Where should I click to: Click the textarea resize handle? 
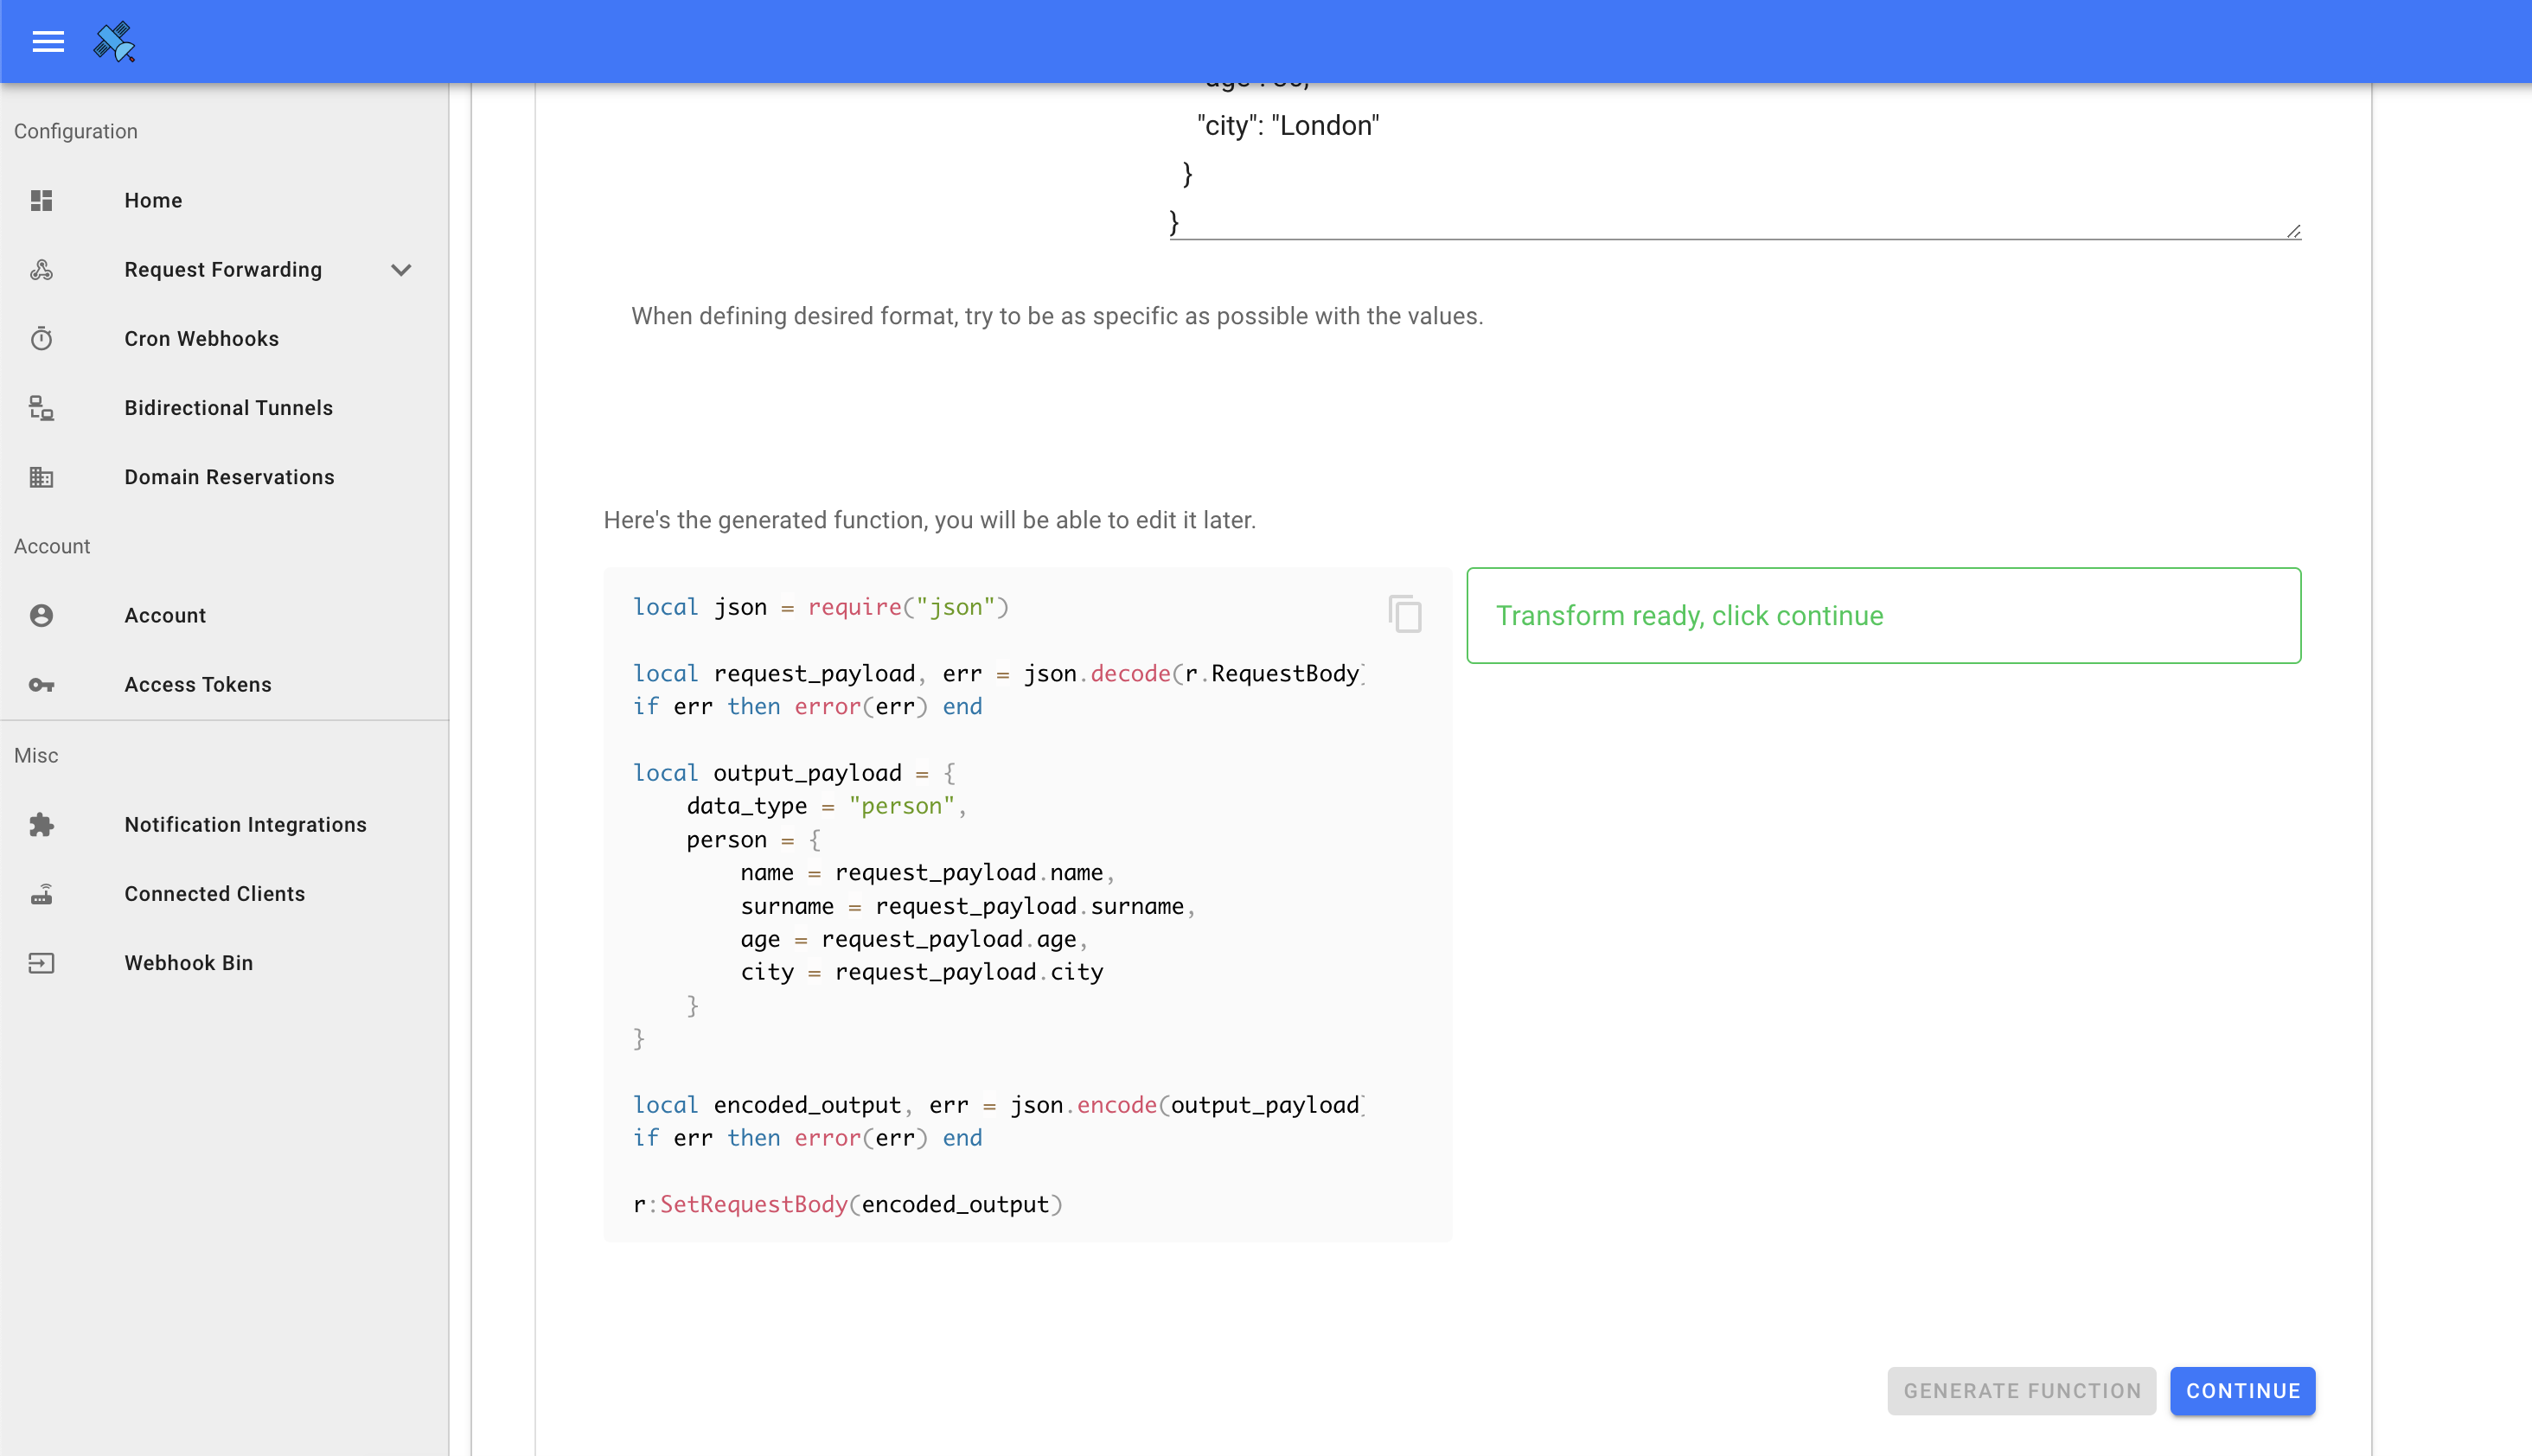click(x=2293, y=231)
